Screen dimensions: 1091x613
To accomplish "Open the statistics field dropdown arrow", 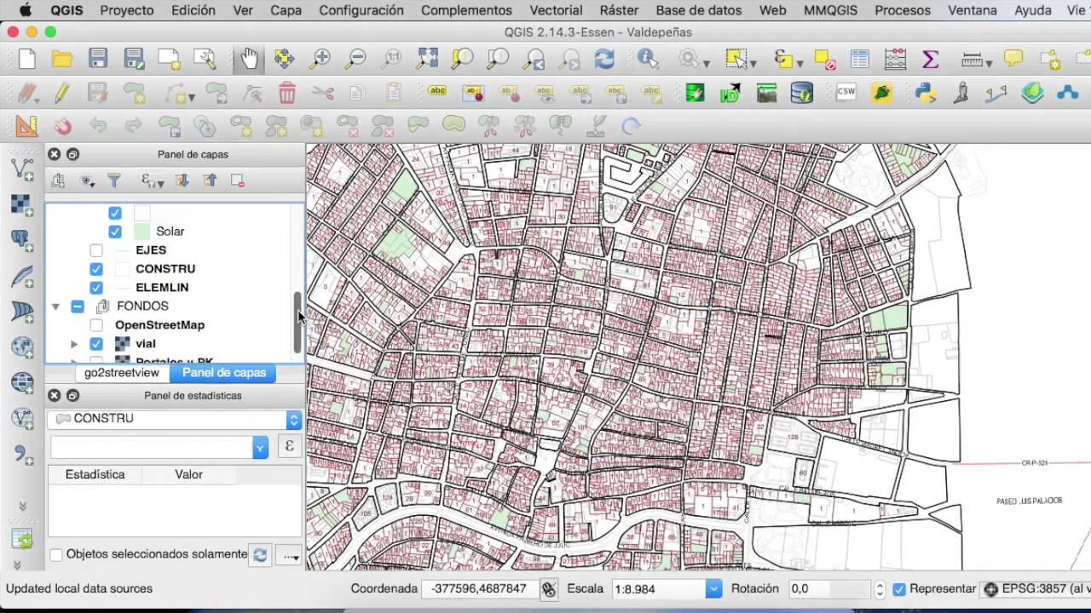I will click(x=260, y=448).
